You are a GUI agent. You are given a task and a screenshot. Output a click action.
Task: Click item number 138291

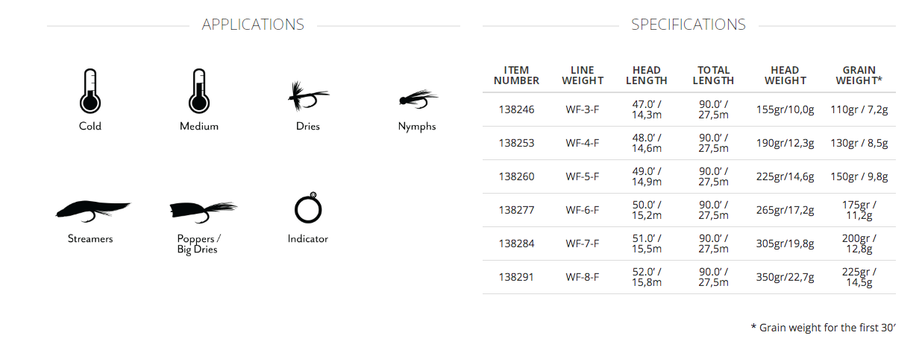[x=516, y=277]
